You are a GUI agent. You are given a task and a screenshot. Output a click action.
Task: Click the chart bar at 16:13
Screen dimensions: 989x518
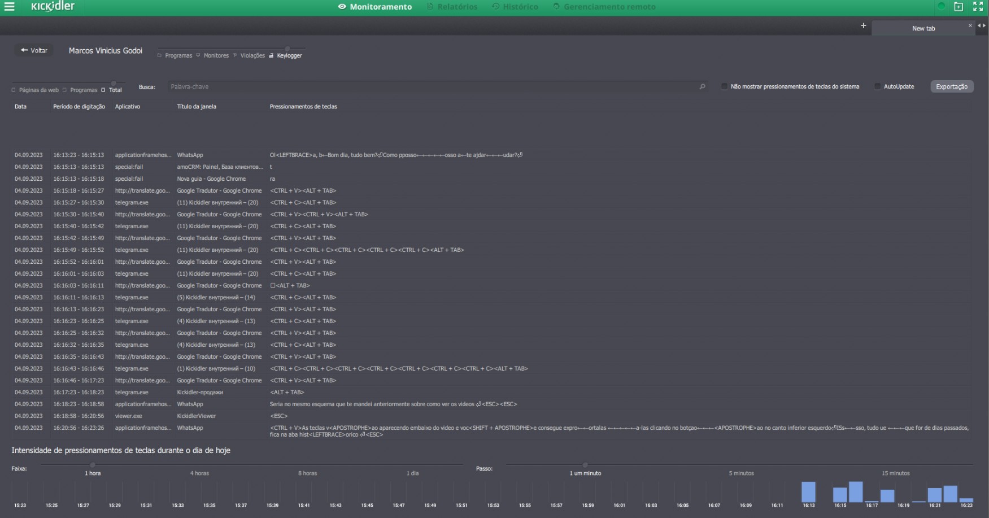(809, 492)
